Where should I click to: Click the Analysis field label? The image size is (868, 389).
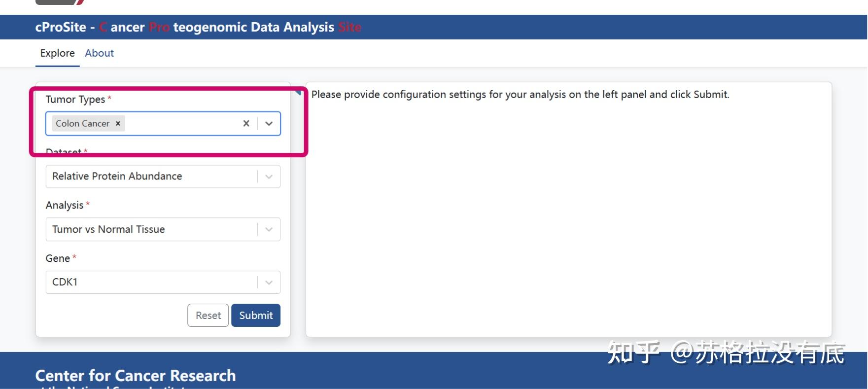(65, 205)
